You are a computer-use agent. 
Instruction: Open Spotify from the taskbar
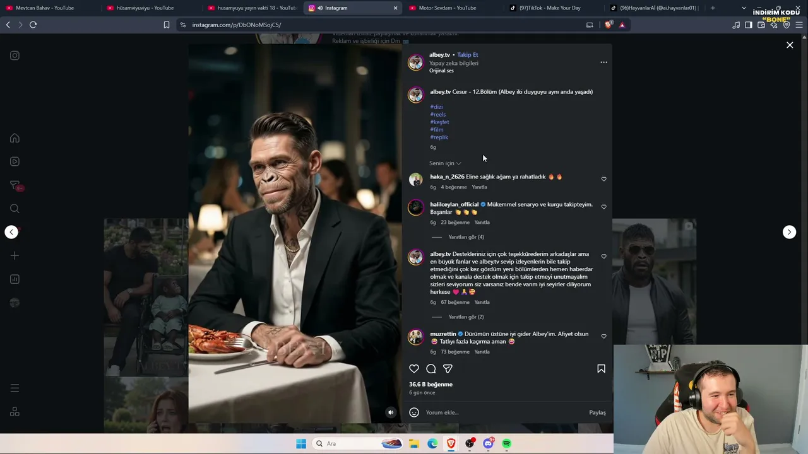[506, 444]
